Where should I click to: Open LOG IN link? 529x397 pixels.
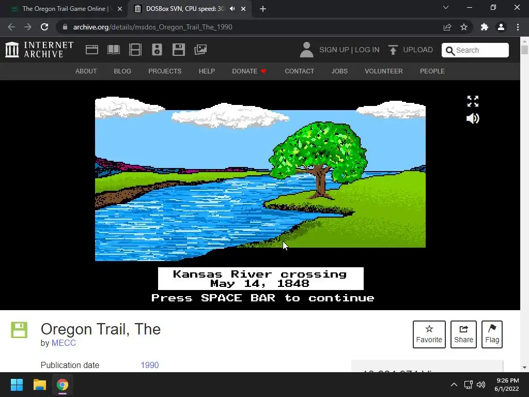(367, 50)
